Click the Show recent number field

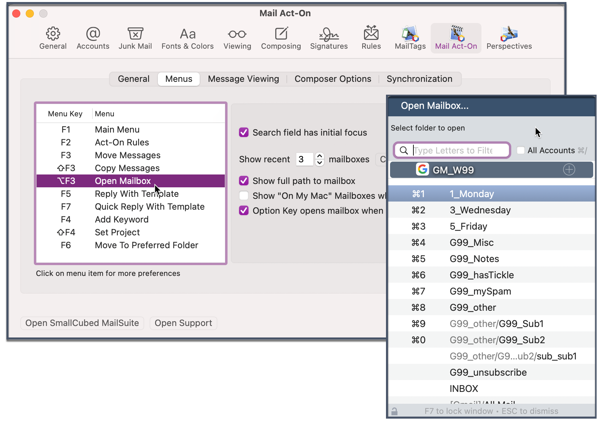305,159
